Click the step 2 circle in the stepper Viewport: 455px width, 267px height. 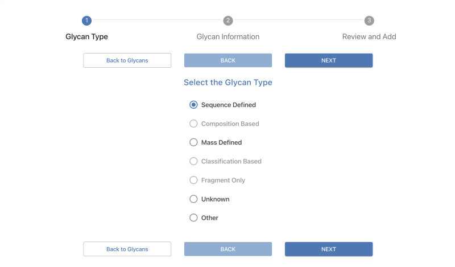(228, 20)
